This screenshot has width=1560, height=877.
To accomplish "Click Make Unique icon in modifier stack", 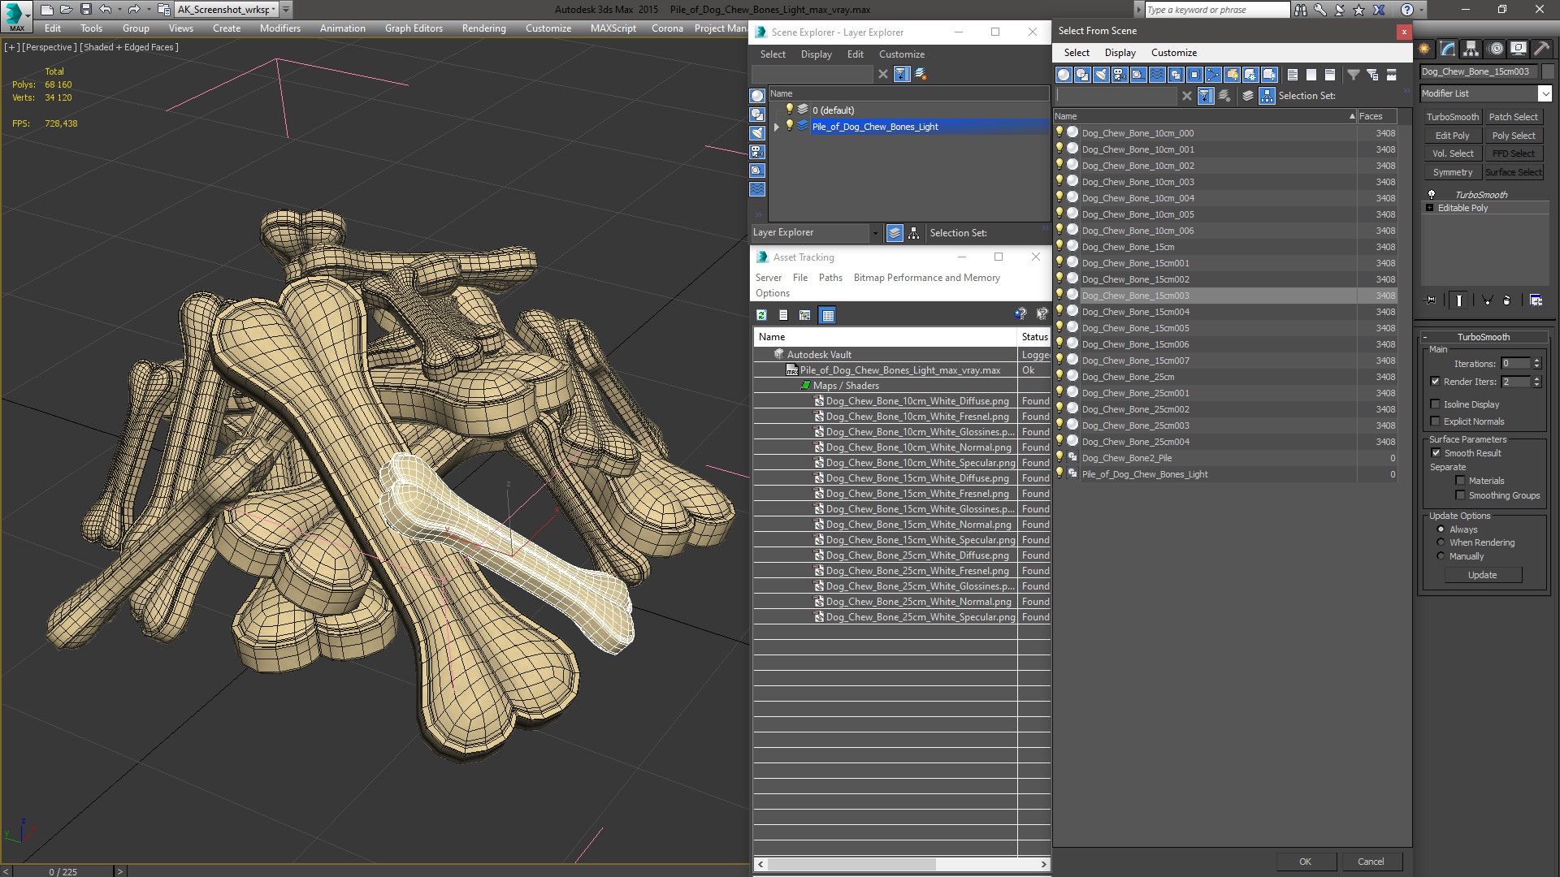I will [x=1488, y=300].
